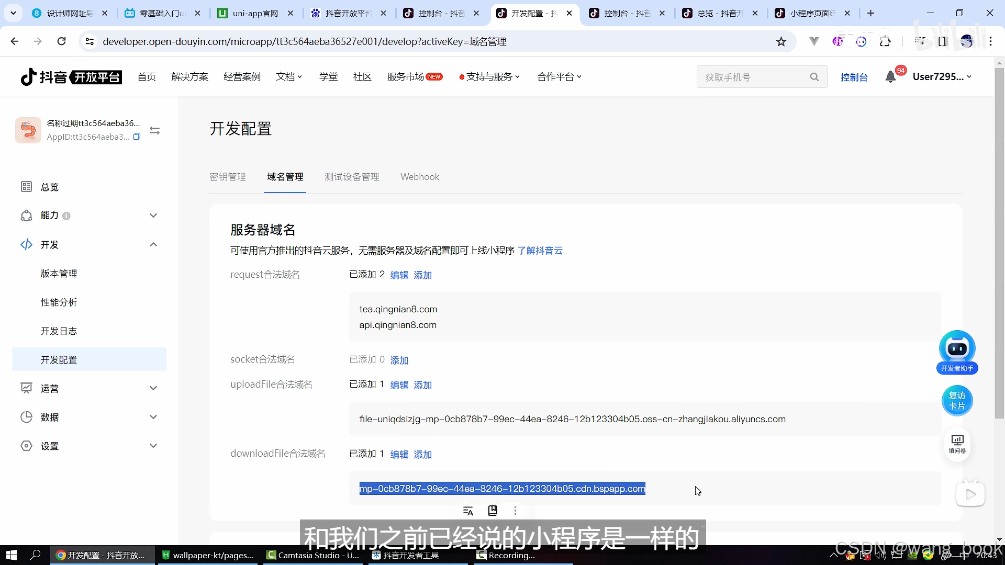Click the site info icon in address bar
Screen dimensions: 1005x565
(90, 41)
